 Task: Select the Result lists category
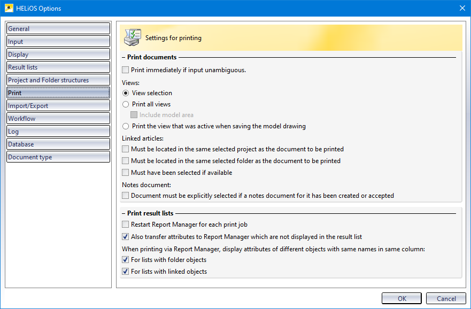tap(58, 67)
